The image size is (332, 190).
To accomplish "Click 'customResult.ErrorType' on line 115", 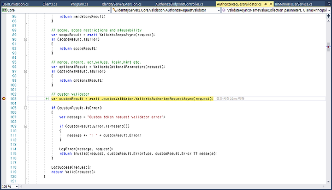I will tap(130, 153).
